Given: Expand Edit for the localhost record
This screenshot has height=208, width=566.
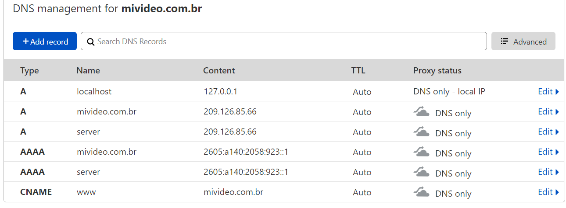Looking at the screenshot, I should pos(548,92).
